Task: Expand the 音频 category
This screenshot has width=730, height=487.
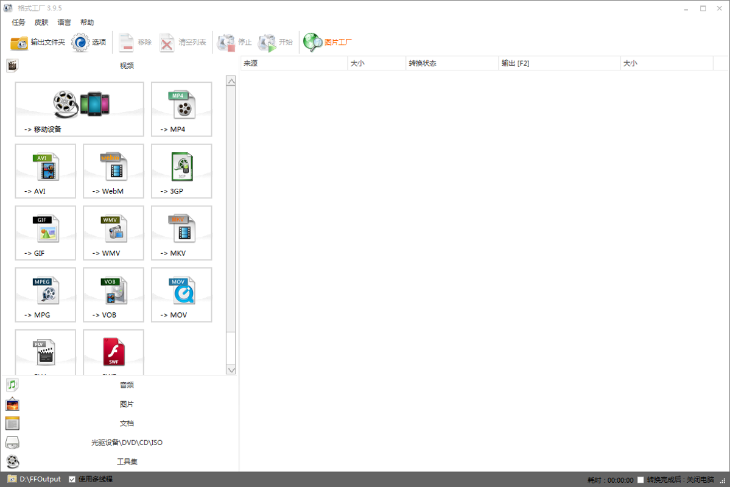Action: pyautogui.click(x=120, y=385)
